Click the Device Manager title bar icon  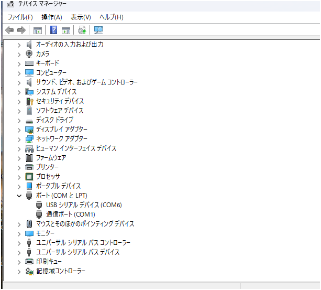point(10,4)
